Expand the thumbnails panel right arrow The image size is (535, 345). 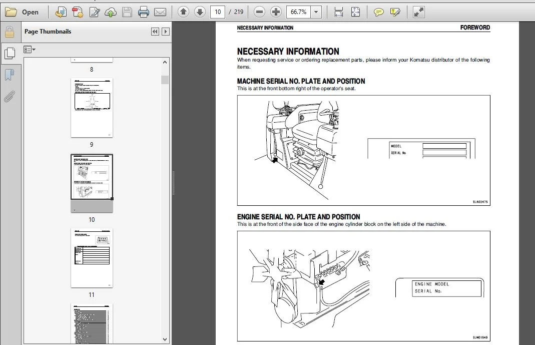tap(166, 32)
